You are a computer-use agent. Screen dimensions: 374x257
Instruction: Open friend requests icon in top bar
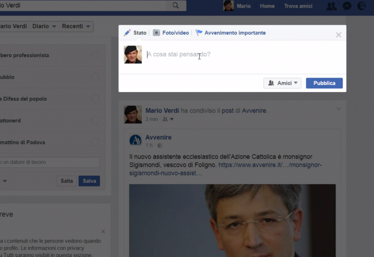tap(331, 6)
